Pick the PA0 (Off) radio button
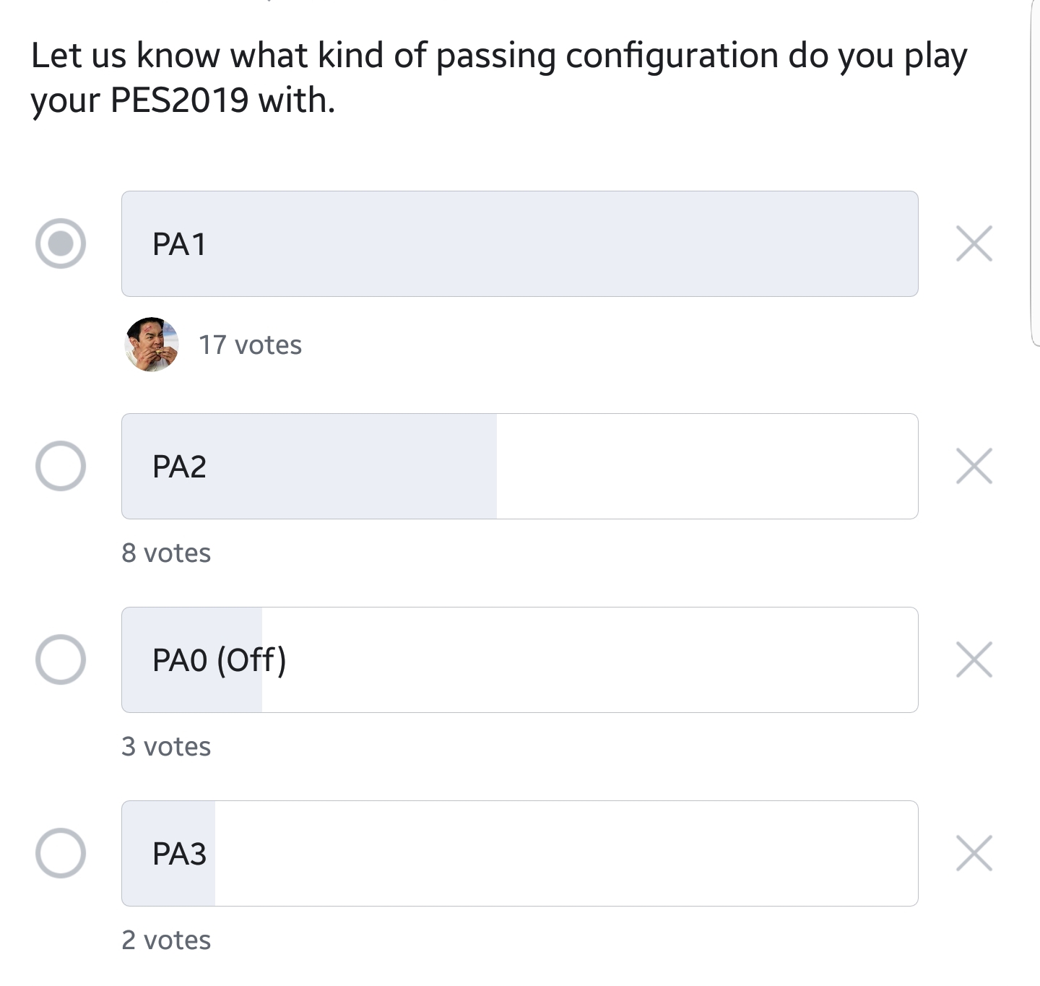 (61, 660)
